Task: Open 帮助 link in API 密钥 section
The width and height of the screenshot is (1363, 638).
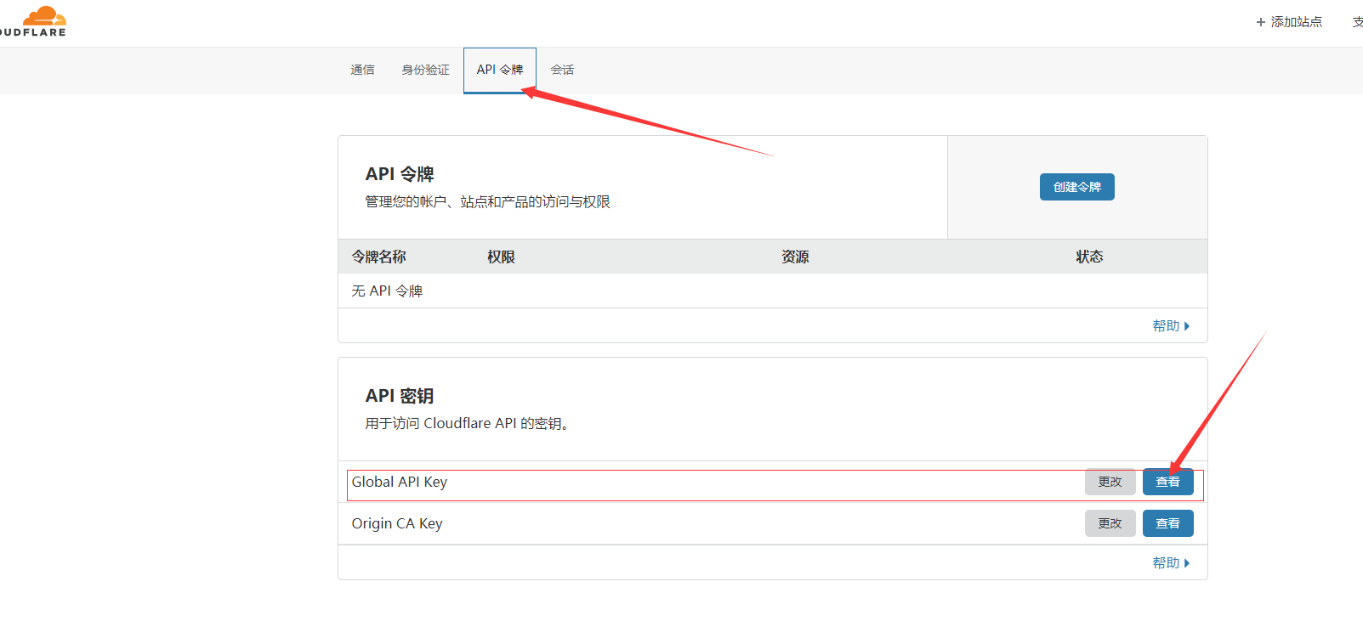Action: tap(1171, 563)
